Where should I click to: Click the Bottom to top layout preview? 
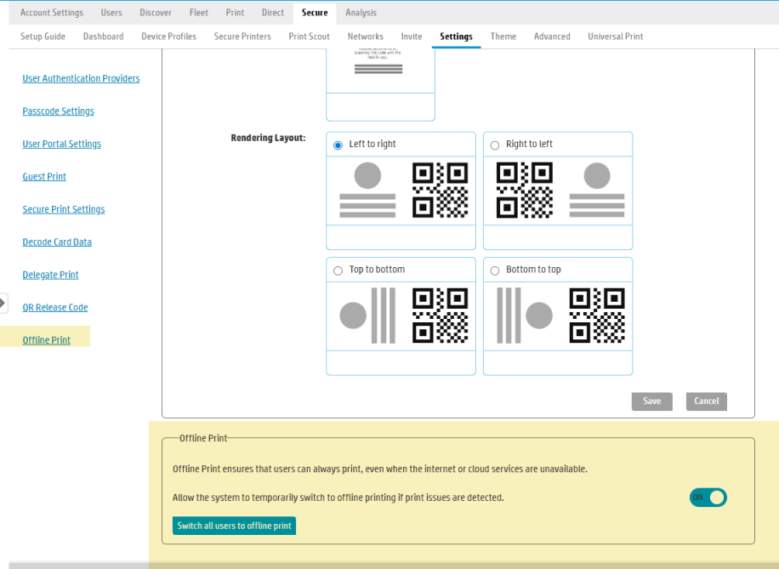point(557,316)
